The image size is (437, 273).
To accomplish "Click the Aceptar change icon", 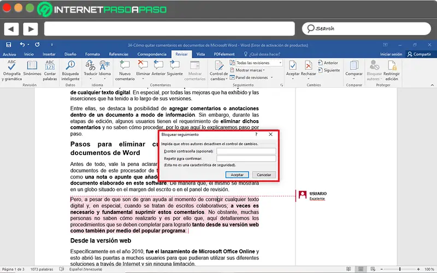I will click(293, 66).
